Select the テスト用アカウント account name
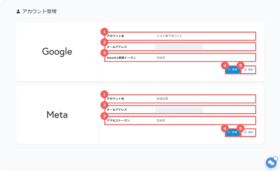Viewport: 280px width, 171px height. pyautogui.click(x=169, y=36)
